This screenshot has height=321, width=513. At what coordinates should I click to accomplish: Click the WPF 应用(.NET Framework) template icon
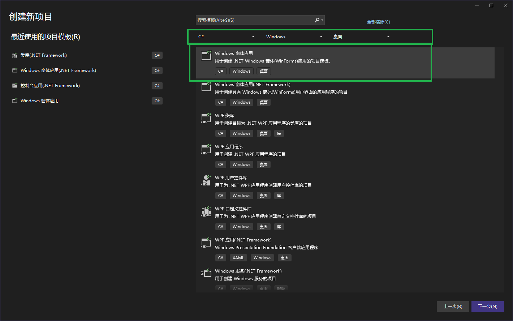[206, 242]
